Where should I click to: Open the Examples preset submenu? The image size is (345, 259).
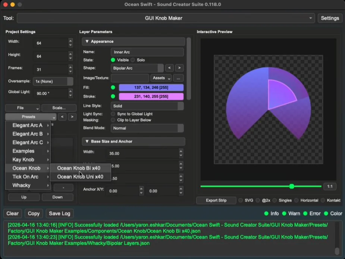[x=28, y=151]
